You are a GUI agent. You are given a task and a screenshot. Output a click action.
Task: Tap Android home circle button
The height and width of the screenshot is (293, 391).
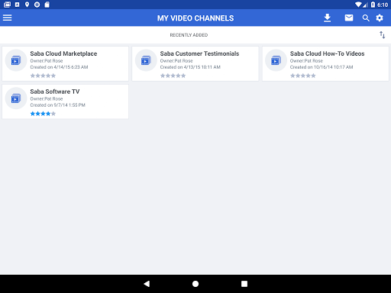(x=195, y=284)
